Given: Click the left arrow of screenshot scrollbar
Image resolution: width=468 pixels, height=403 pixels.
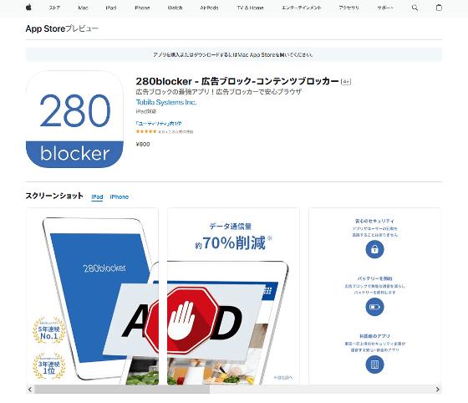Looking at the screenshot, I should tap(30, 390).
